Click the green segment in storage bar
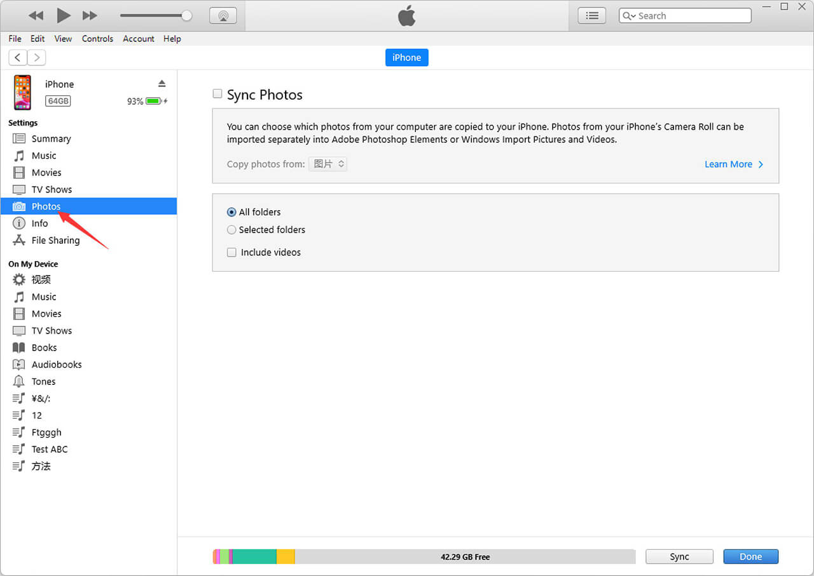Screen dimensions: 814x576 pos(254,556)
